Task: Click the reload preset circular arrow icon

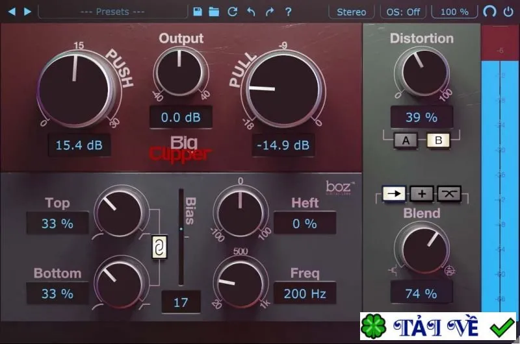Action: 233,12
